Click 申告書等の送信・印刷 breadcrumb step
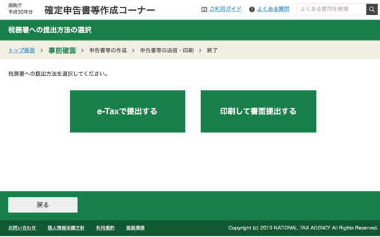 coord(167,50)
